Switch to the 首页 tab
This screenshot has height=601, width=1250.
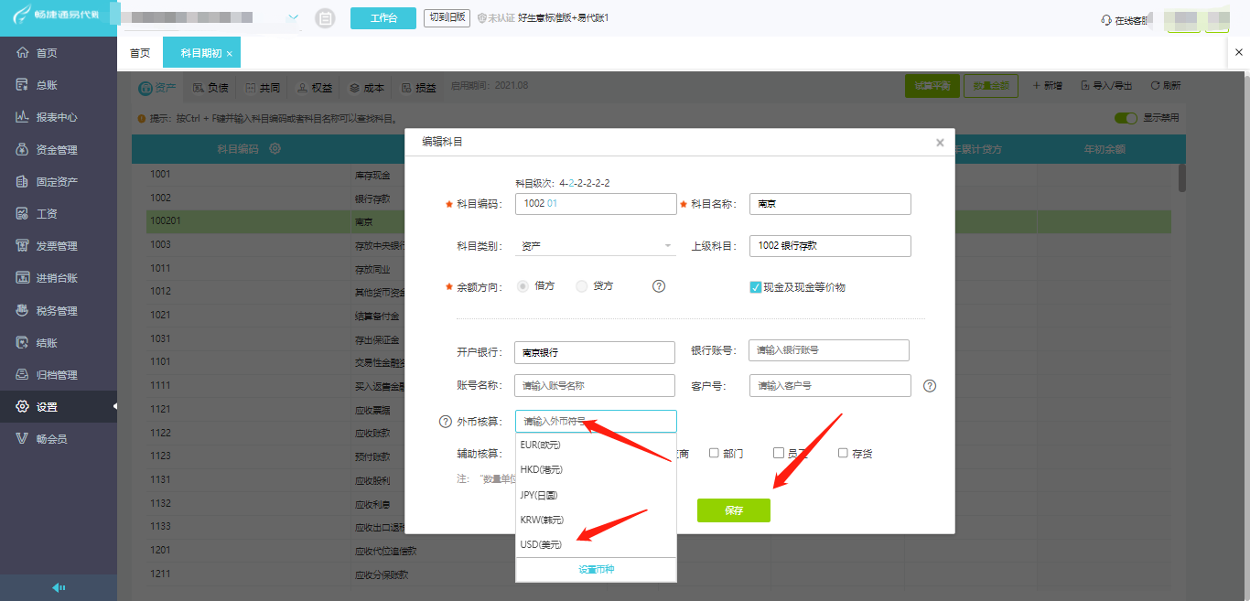(140, 53)
